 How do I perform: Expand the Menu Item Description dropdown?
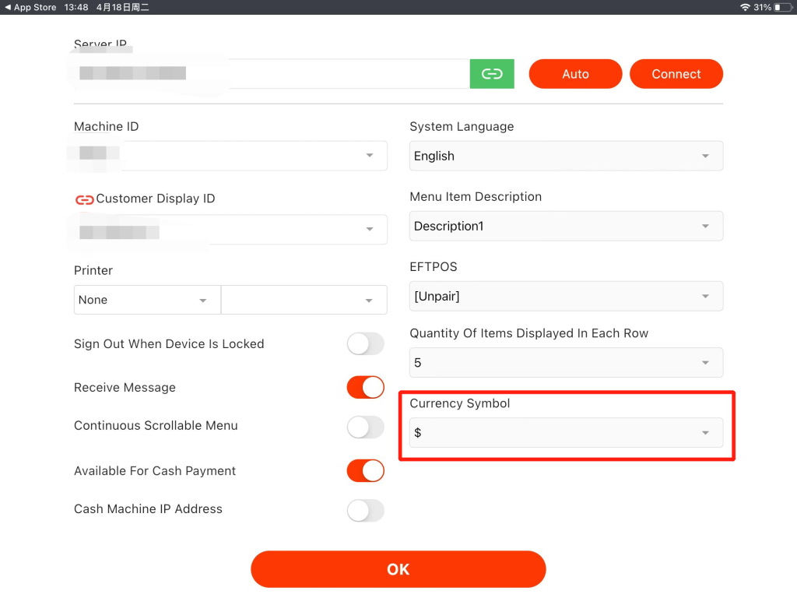point(566,226)
